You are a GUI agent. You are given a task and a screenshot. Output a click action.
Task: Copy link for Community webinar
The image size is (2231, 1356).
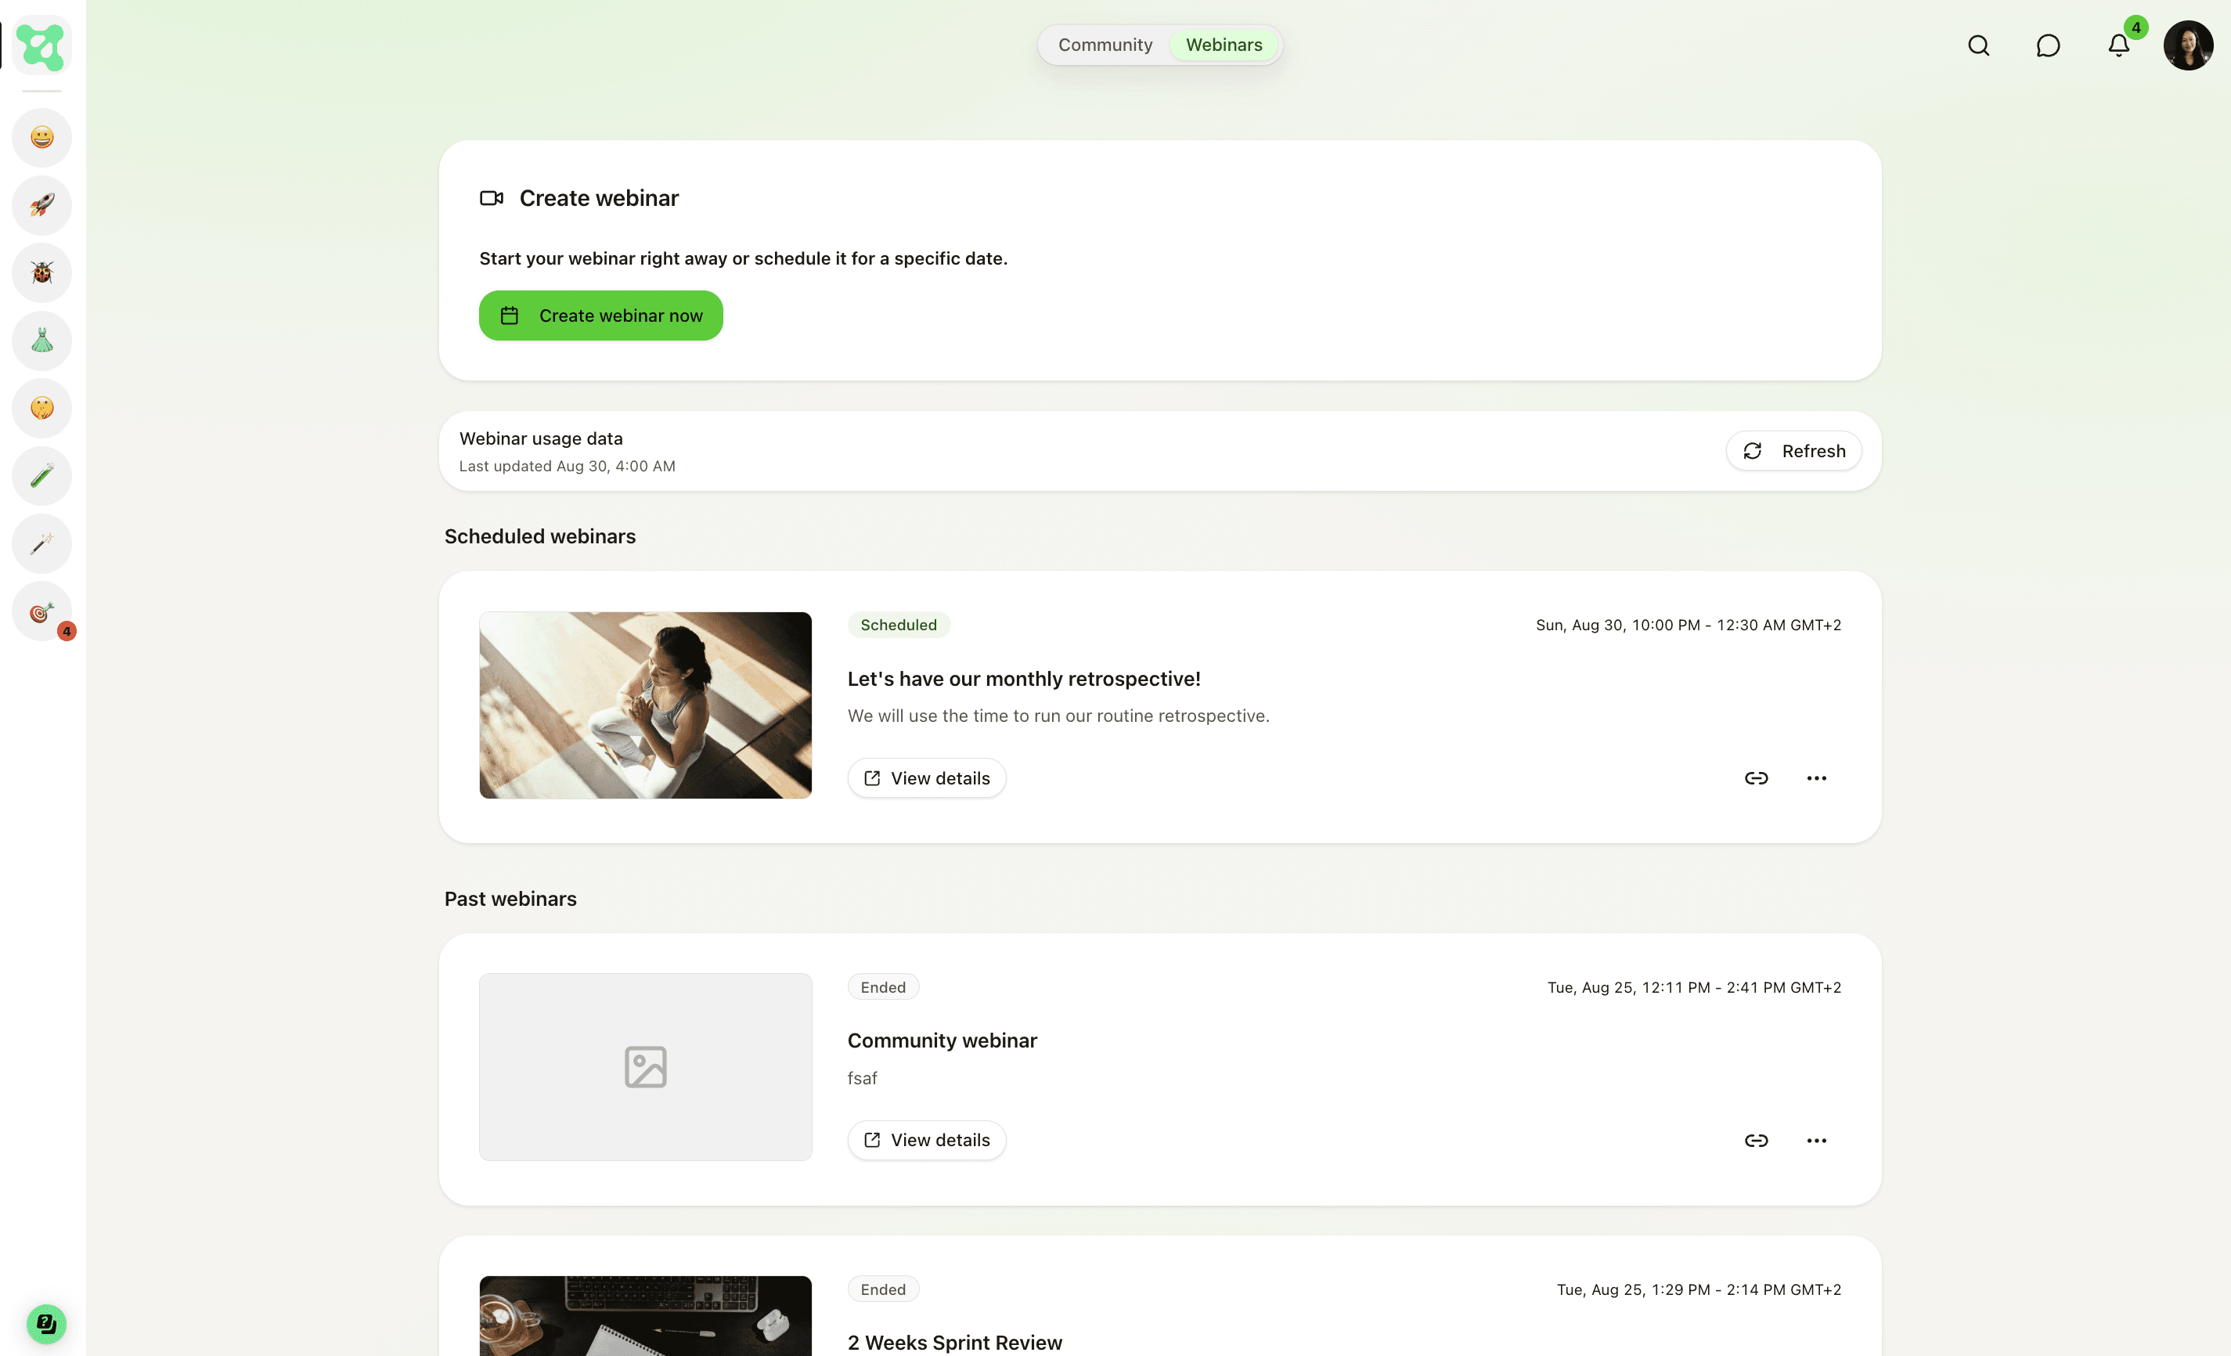tap(1756, 1141)
